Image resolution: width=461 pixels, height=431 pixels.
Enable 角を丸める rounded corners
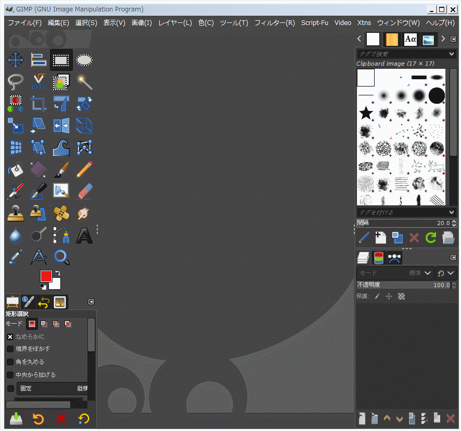pyautogui.click(x=10, y=362)
